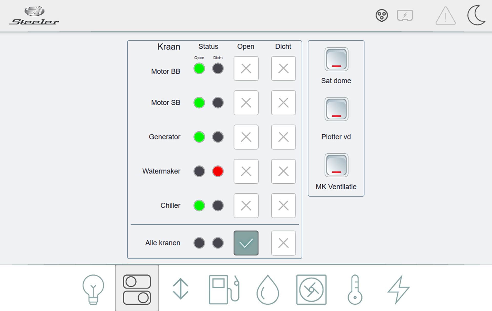Open the lightning bolt power page

point(398,290)
